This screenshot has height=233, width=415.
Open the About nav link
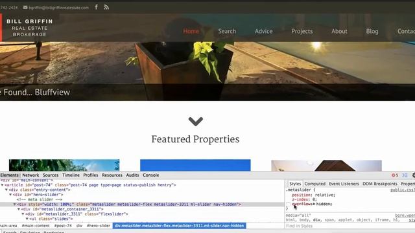[x=339, y=31]
